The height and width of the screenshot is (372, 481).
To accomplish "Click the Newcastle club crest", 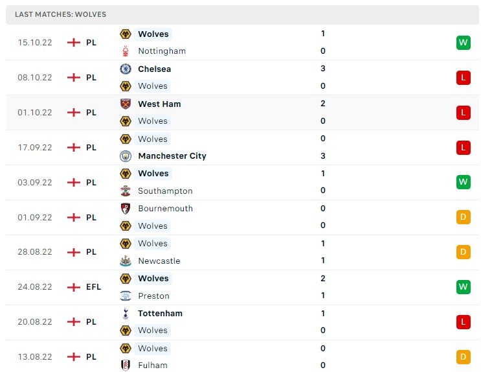I will (x=126, y=261).
